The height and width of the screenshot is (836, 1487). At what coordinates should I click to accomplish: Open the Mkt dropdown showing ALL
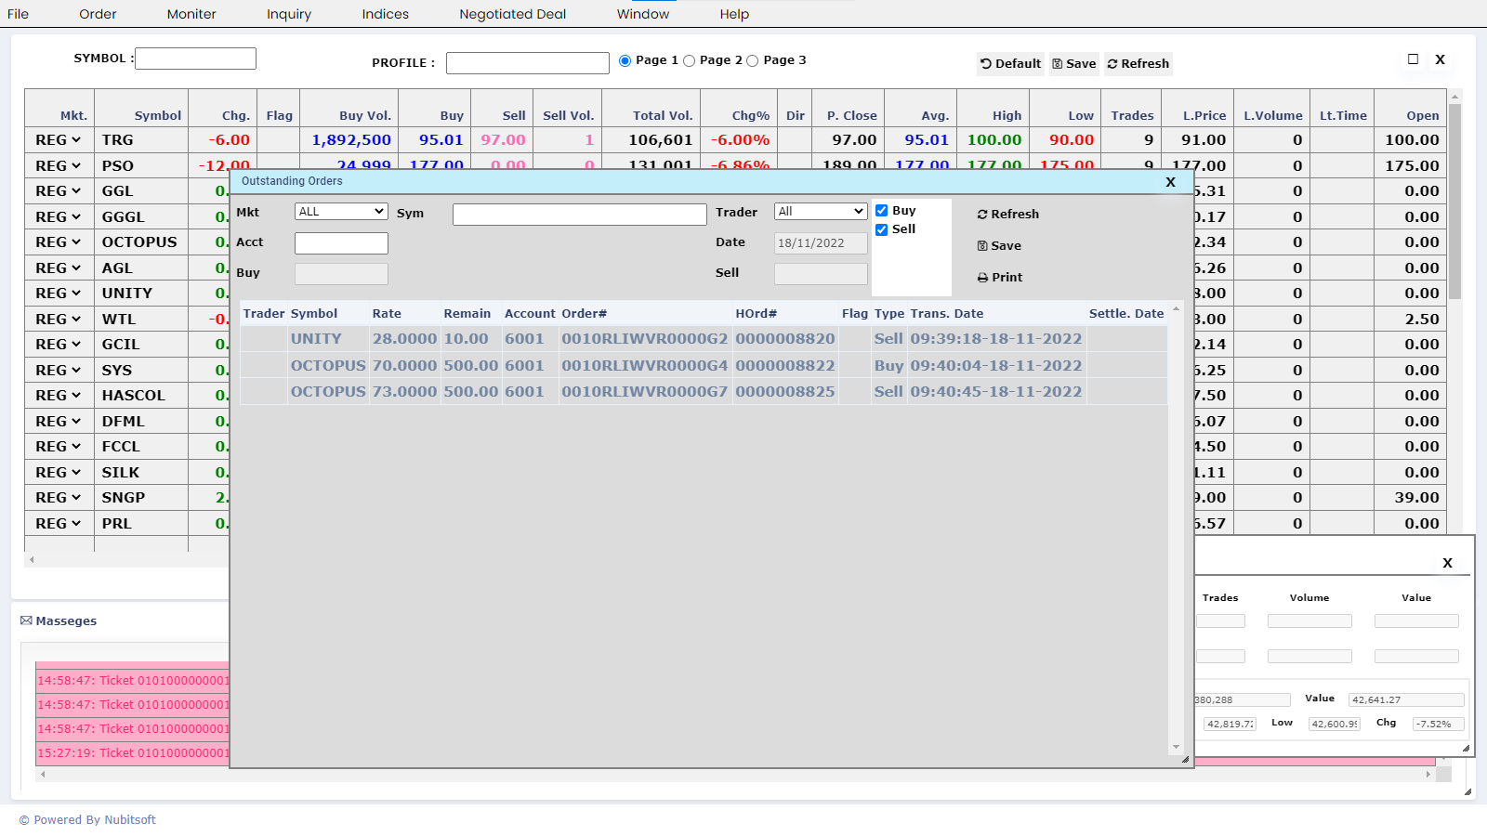click(x=341, y=212)
